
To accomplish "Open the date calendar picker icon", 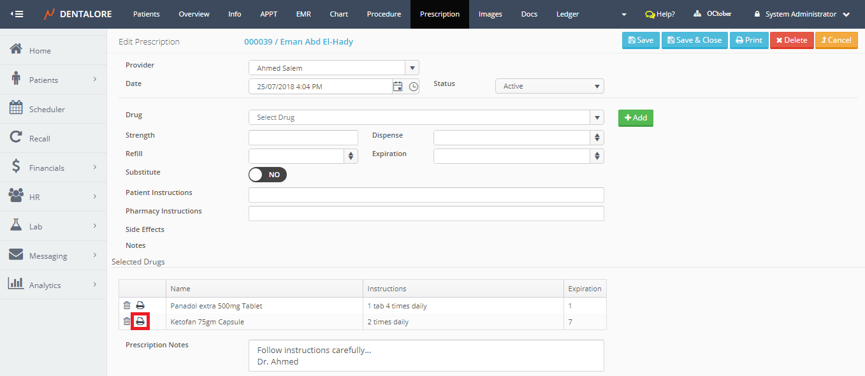I will coord(398,87).
